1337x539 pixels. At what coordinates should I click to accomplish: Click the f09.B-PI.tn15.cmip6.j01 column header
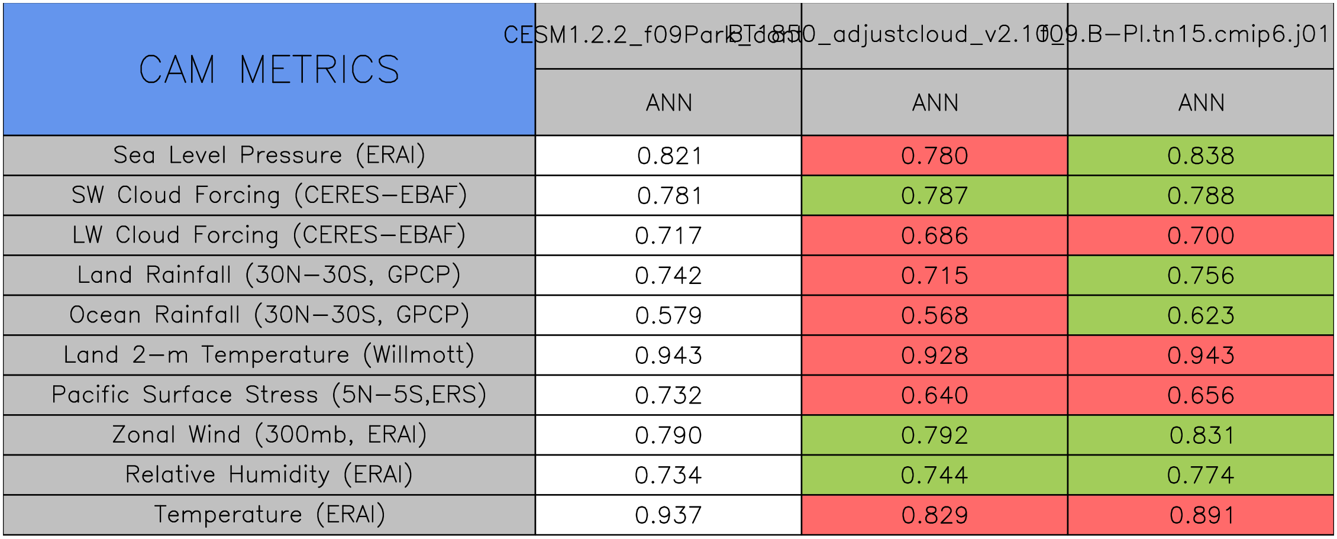(x=1200, y=35)
